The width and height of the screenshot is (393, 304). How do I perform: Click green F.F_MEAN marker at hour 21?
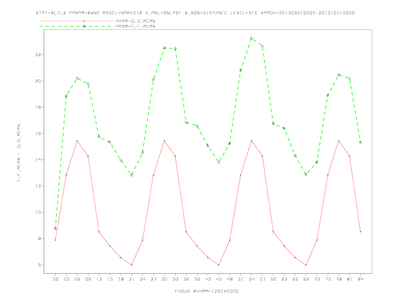point(131,175)
